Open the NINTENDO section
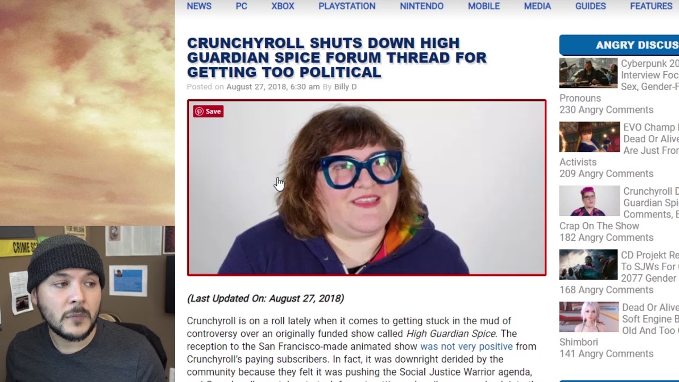 (x=422, y=6)
